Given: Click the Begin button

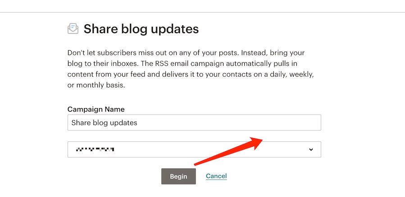Looking at the screenshot, I should 178,176.
